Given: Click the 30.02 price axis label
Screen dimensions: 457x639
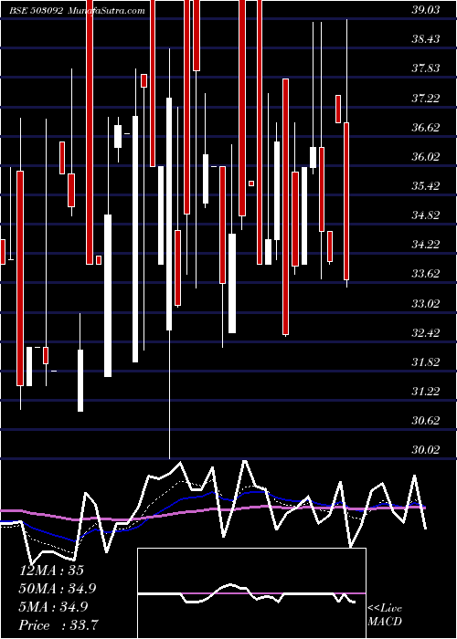Looking at the screenshot, I should (x=426, y=450).
